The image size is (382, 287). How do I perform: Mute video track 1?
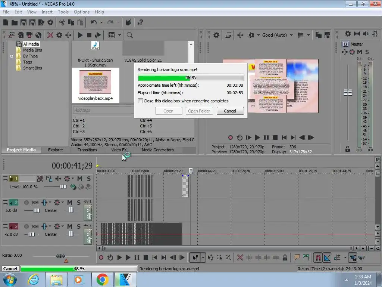click(x=80, y=179)
